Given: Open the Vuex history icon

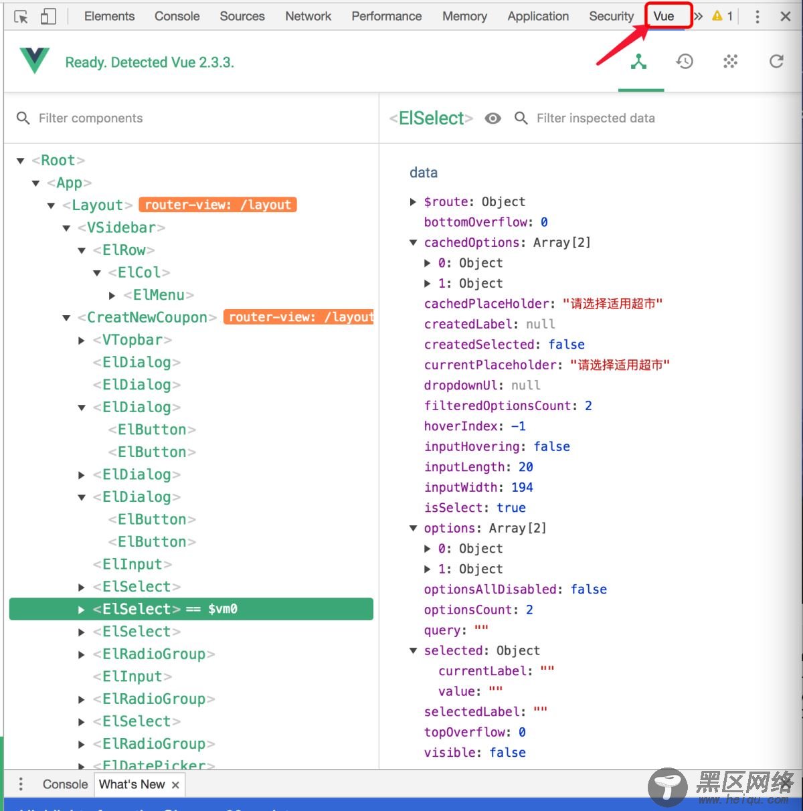Looking at the screenshot, I should [x=685, y=62].
